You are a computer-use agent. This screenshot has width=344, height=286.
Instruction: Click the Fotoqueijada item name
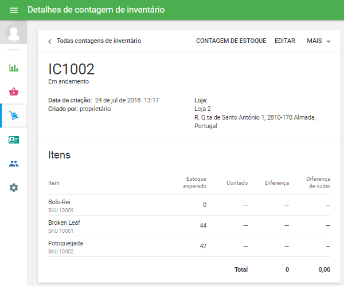[65, 243]
